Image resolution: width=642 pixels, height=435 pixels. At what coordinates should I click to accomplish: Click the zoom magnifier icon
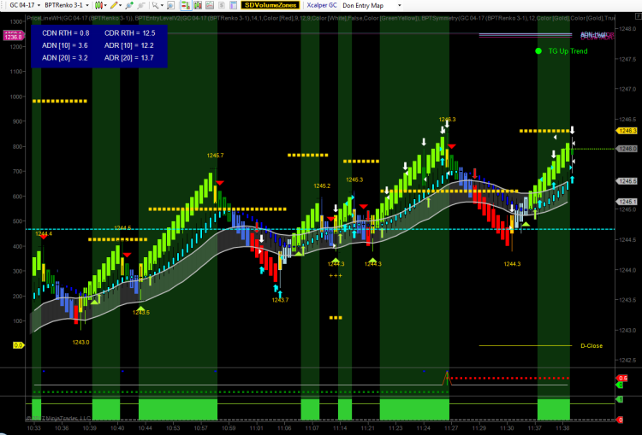point(170,5)
